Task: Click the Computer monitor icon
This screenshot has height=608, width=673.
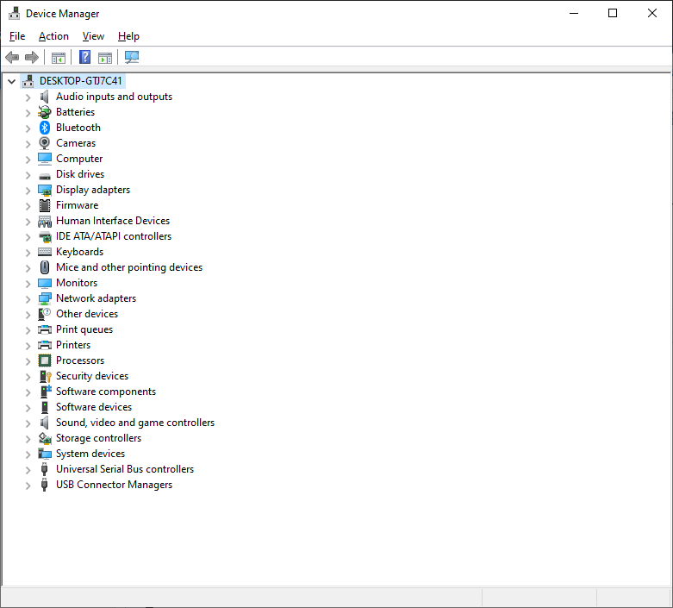Action: click(x=45, y=159)
